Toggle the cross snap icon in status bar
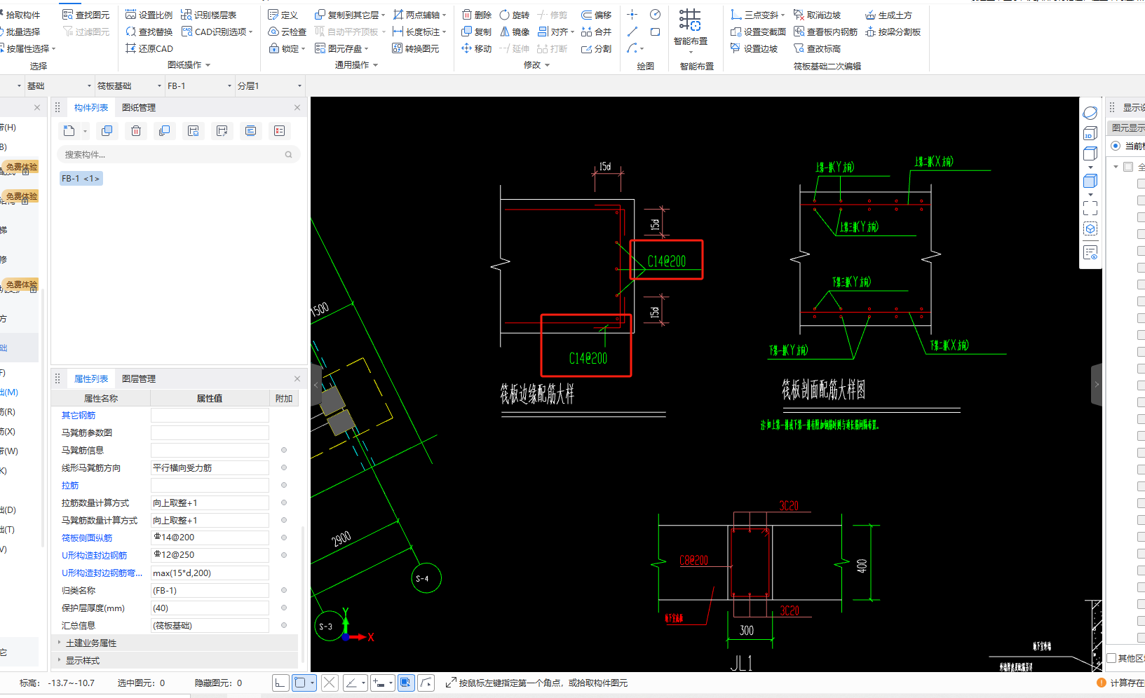This screenshot has width=1145, height=698. (330, 683)
